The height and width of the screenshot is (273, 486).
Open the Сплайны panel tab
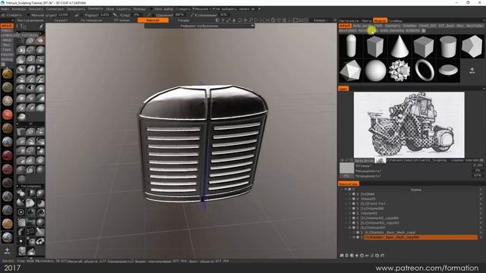(x=395, y=20)
